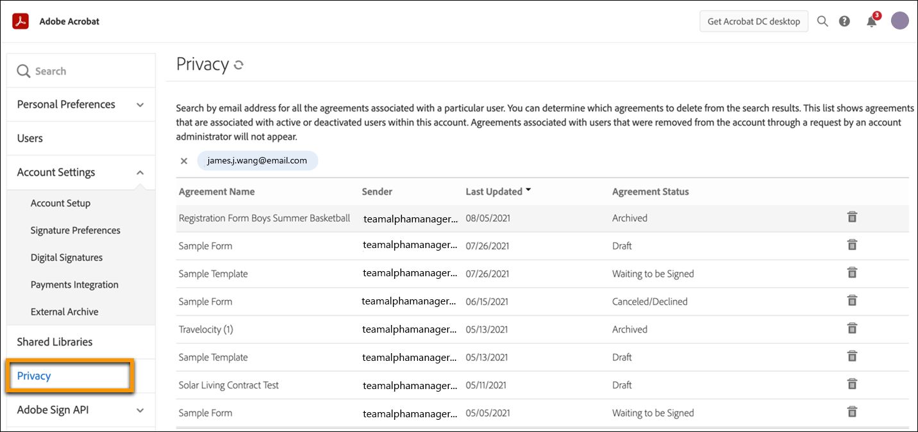
Task: Click the sidebar Search field
Action: point(81,71)
